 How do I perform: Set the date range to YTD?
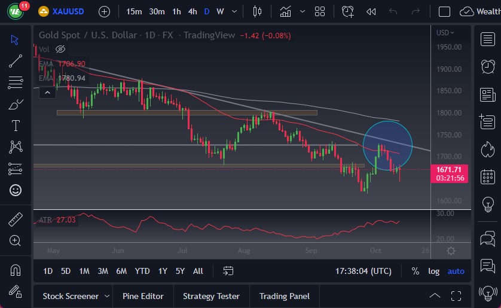pos(142,271)
